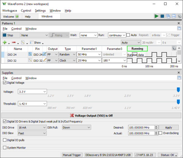183x158 pixels.
Task: Click the gear icon in waveform header
Action: click(174, 48)
